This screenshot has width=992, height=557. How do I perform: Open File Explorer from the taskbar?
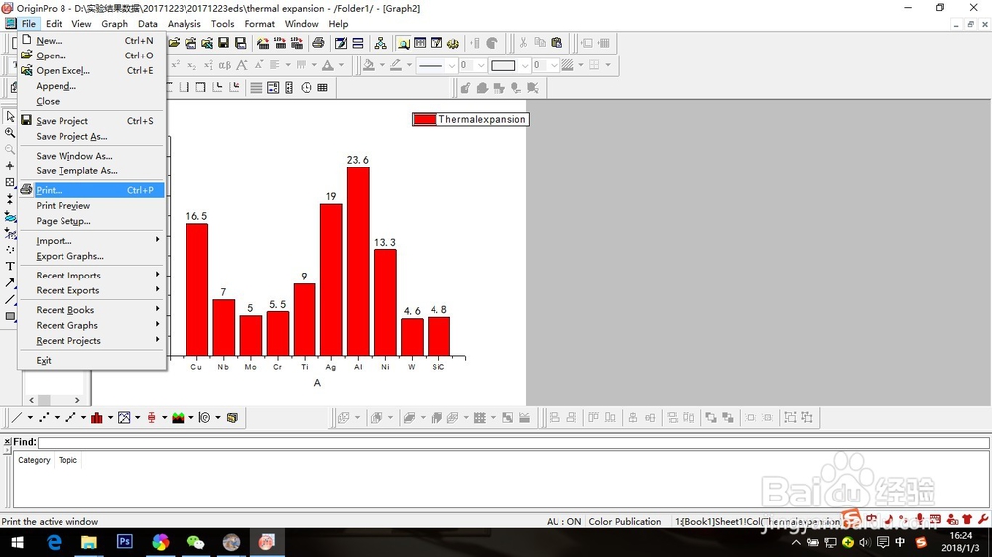[x=89, y=542]
